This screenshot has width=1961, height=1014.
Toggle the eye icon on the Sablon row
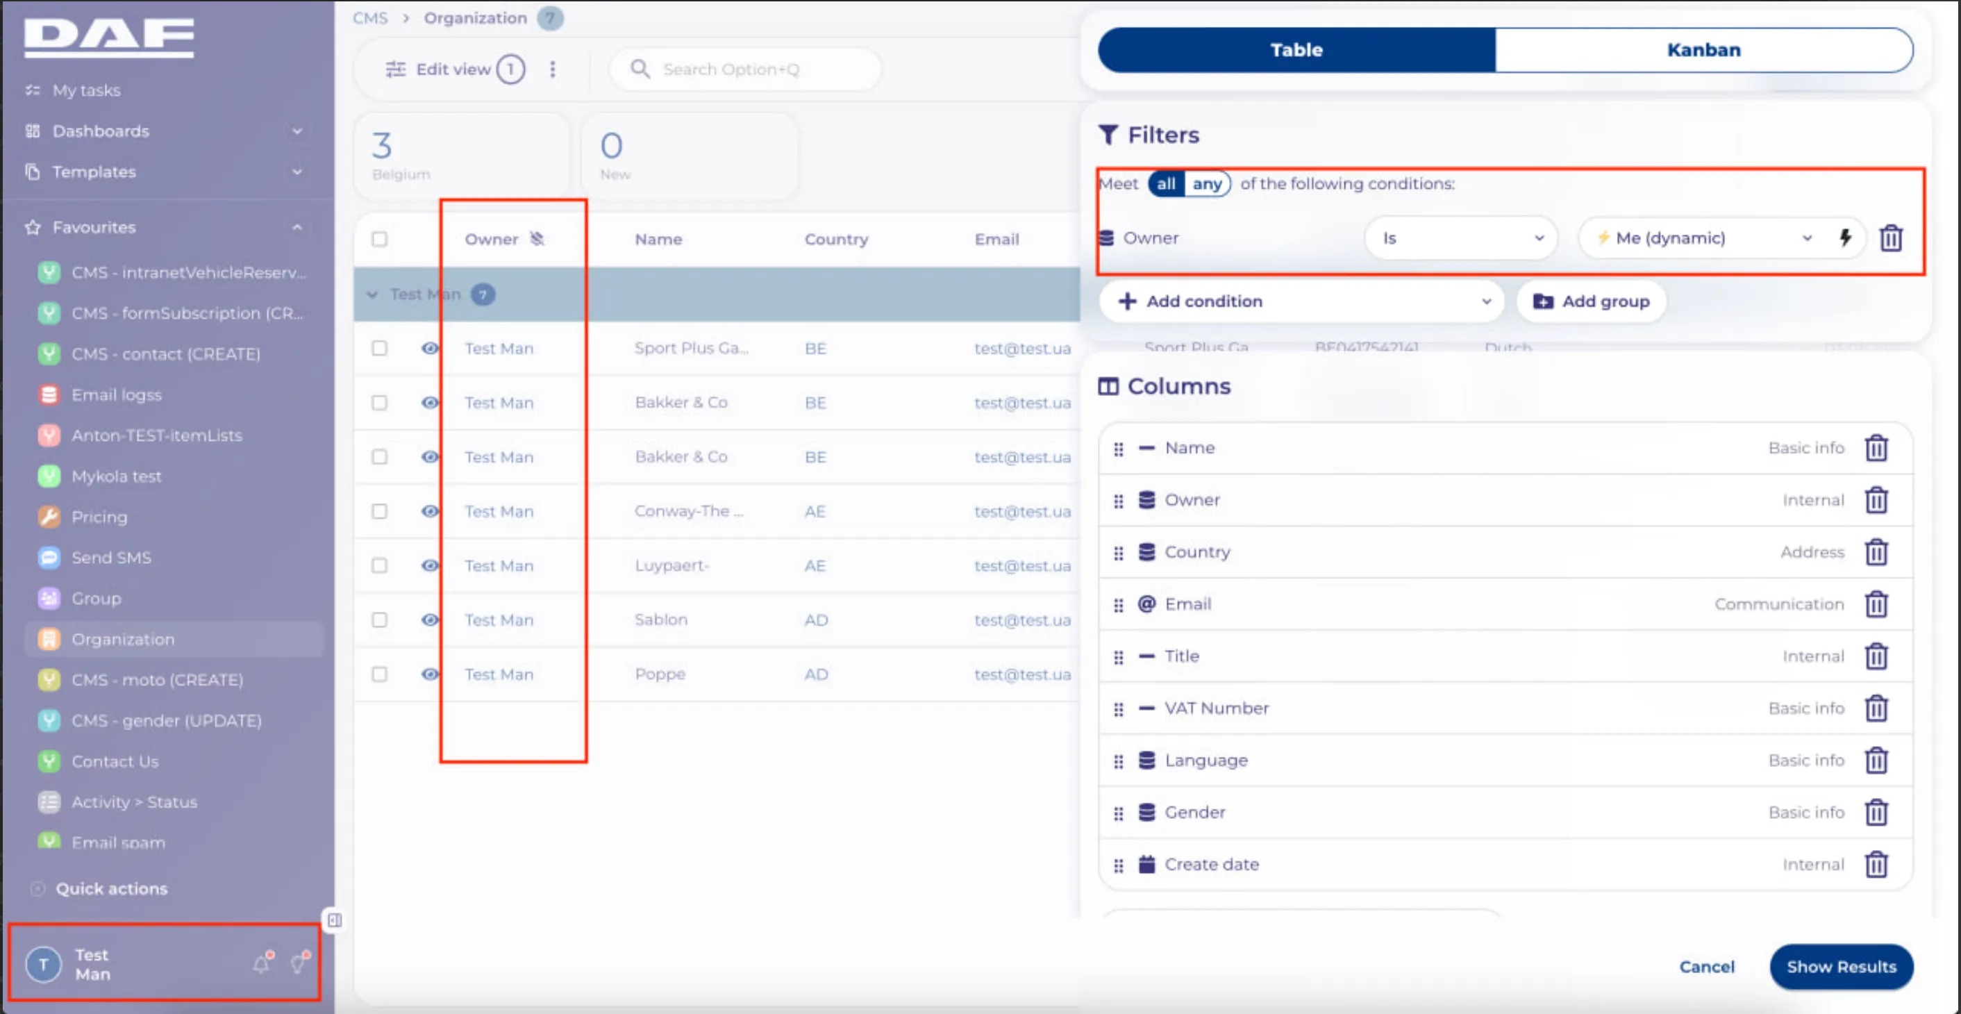tap(430, 620)
